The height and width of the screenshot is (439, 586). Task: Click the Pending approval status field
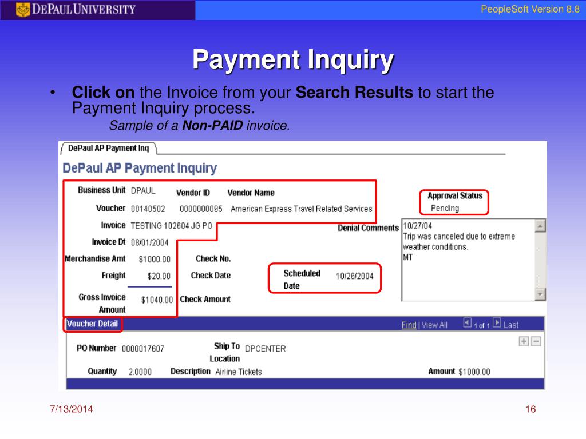(444, 207)
